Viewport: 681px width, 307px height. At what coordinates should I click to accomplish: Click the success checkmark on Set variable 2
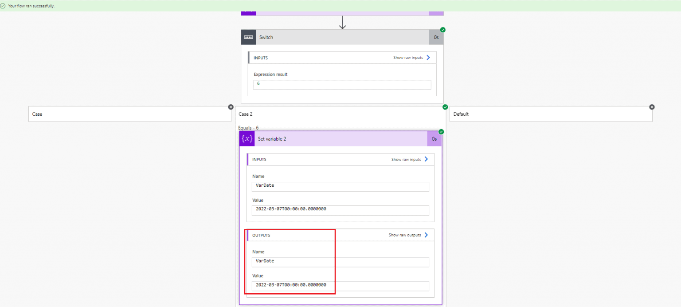coord(441,131)
